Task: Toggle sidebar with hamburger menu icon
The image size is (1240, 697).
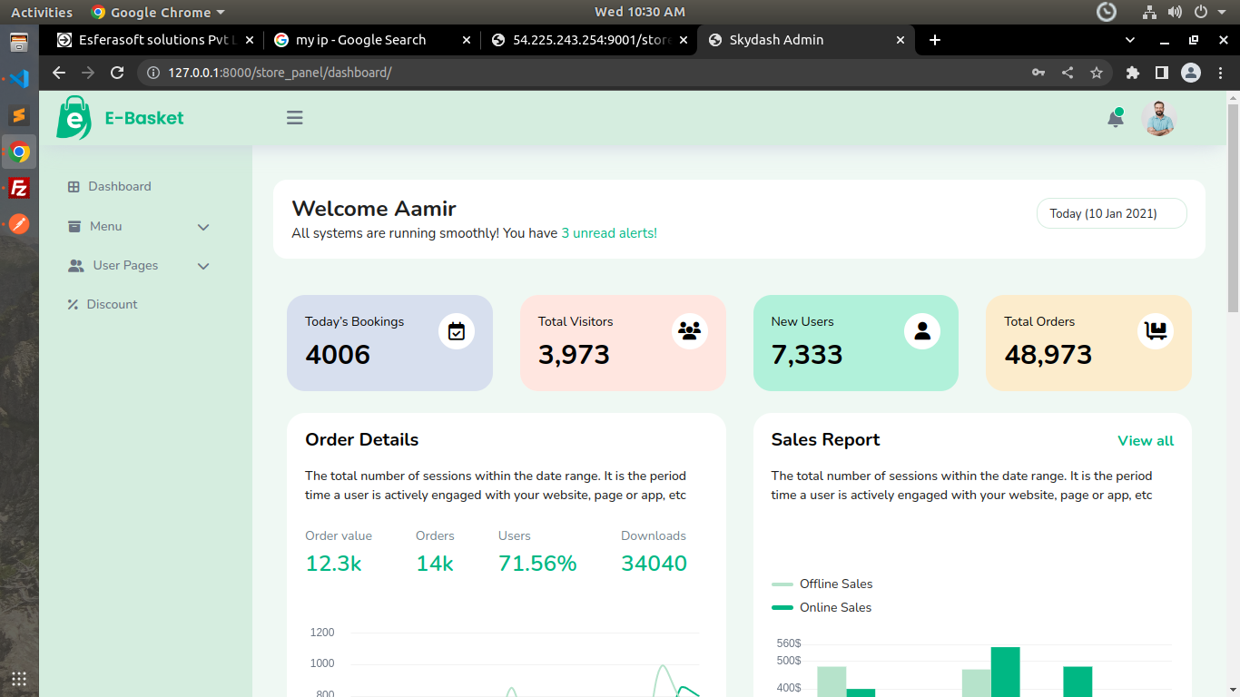Action: click(x=294, y=118)
